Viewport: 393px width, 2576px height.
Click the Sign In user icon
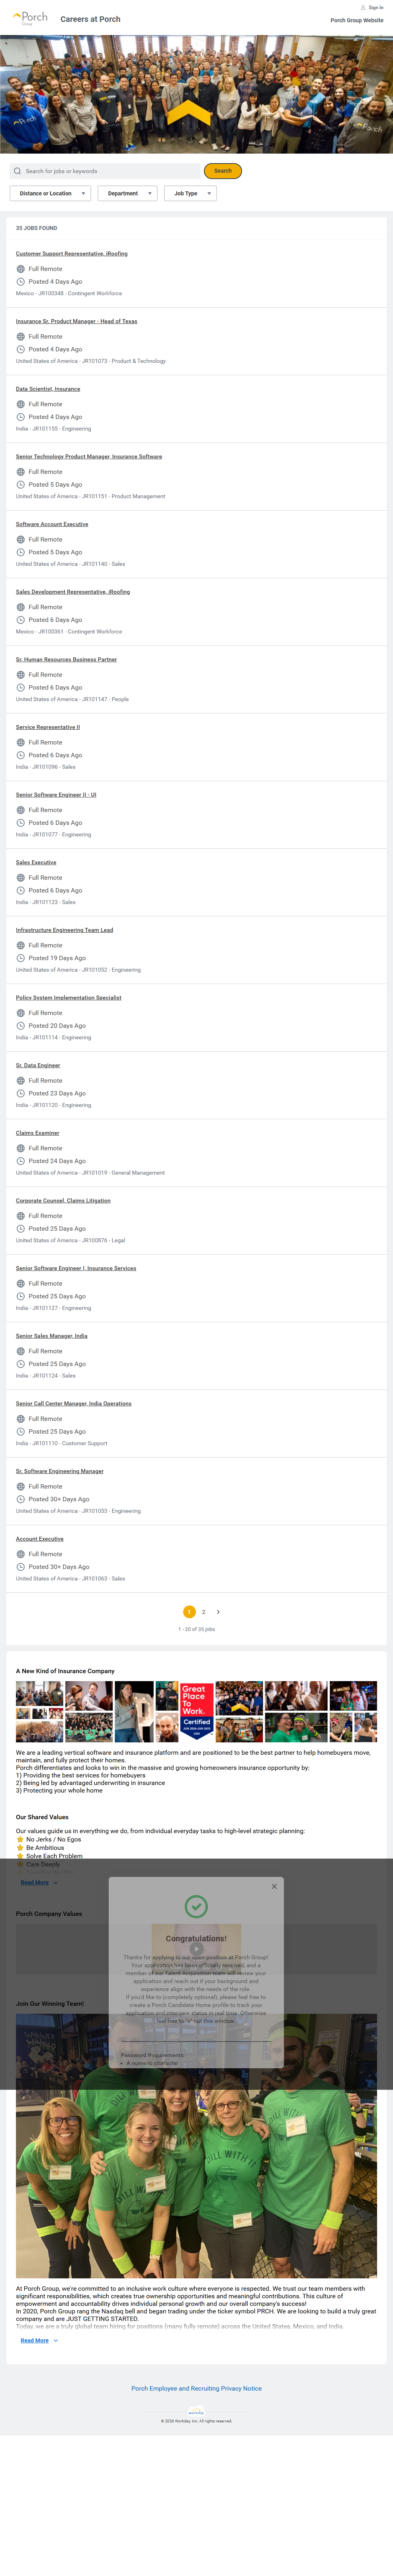point(363,7)
